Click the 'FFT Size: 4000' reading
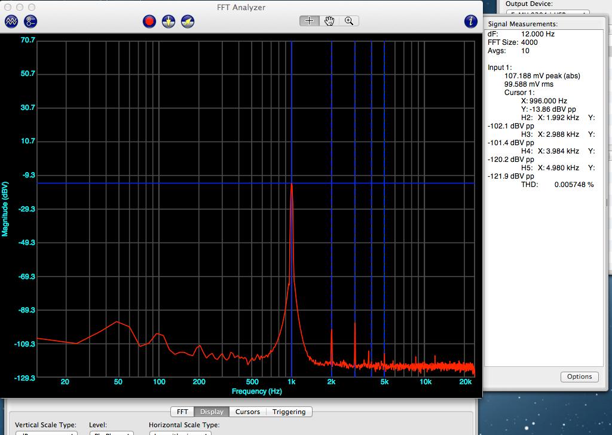Screen dimensions: 612x435 [x=512, y=42]
